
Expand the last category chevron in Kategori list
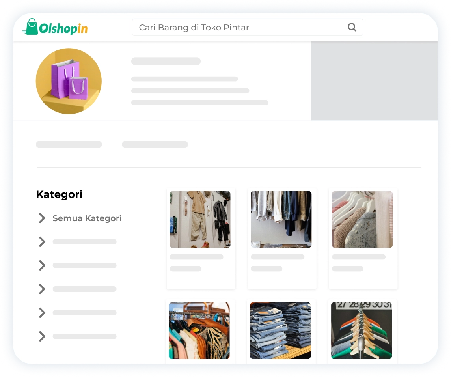(42, 336)
